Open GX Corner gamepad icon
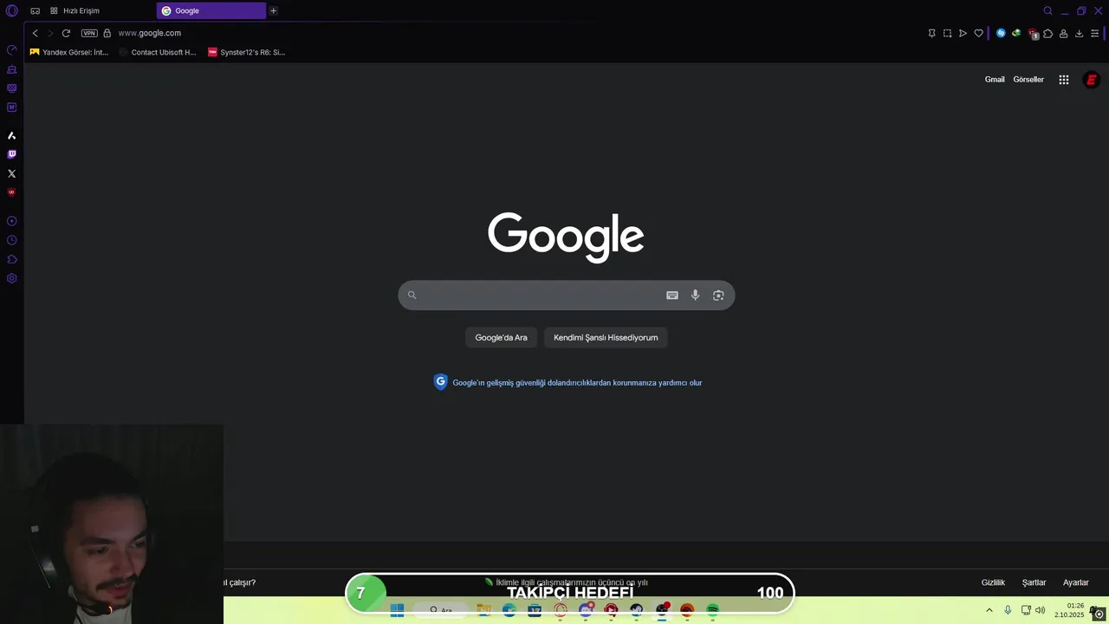The height and width of the screenshot is (624, 1109). pos(35,10)
